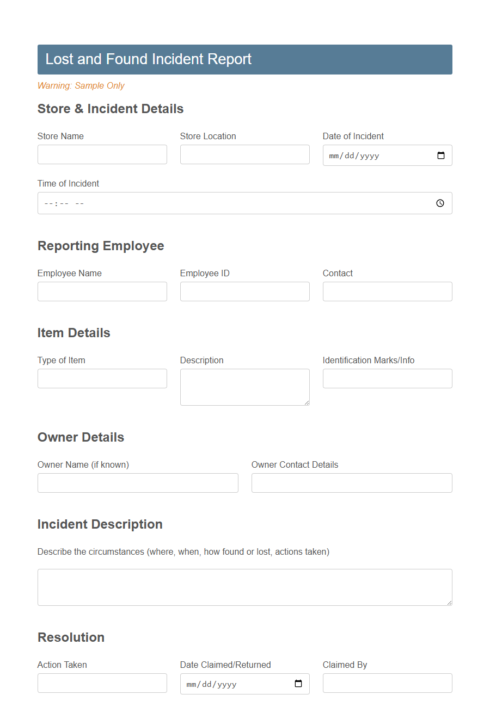This screenshot has height=707, width=490.
Task: Click inside the Type of Item field
Action: tap(102, 378)
